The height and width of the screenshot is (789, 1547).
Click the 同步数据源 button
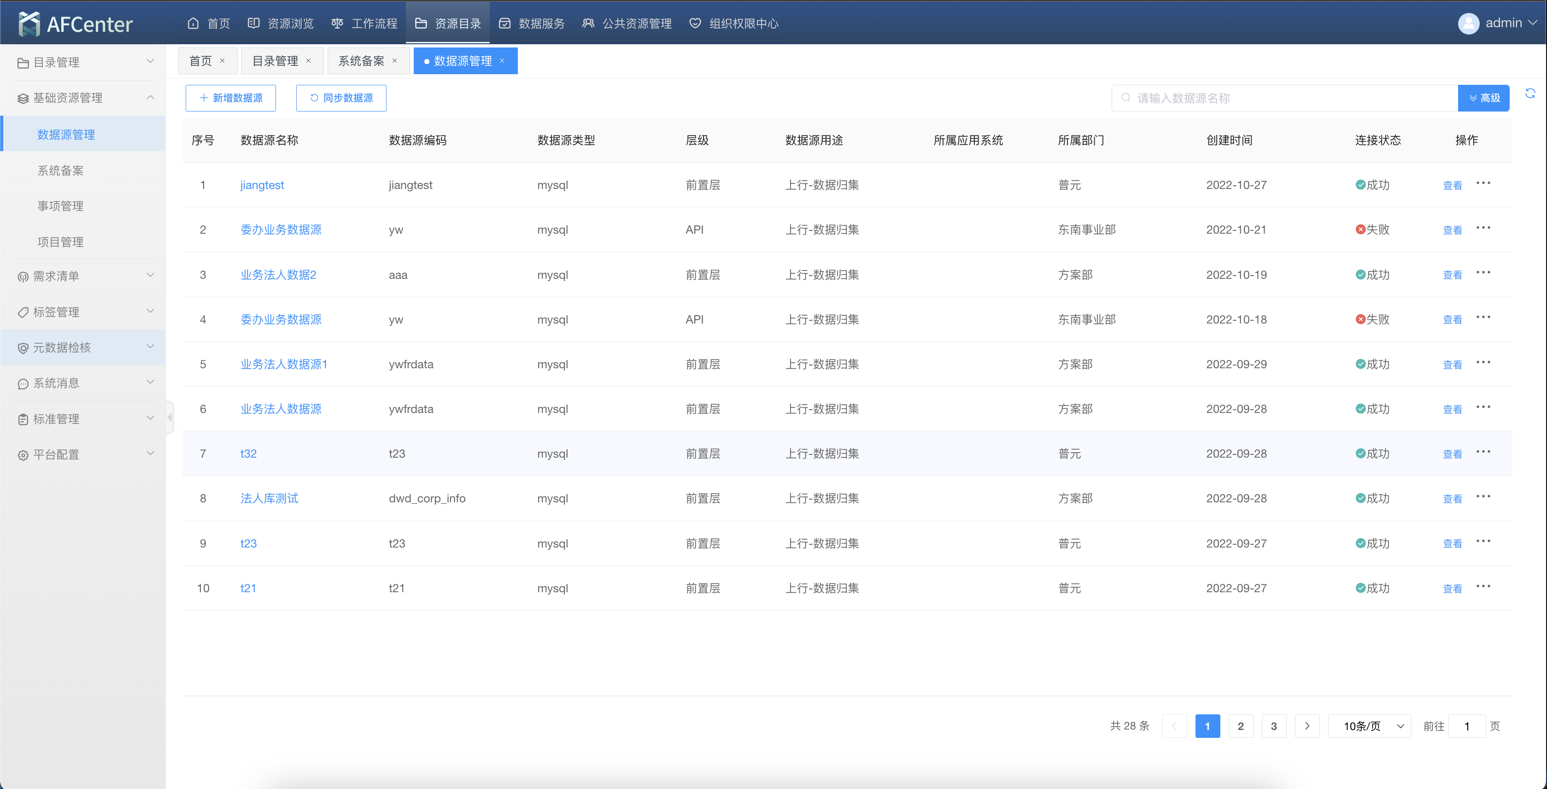pos(341,98)
